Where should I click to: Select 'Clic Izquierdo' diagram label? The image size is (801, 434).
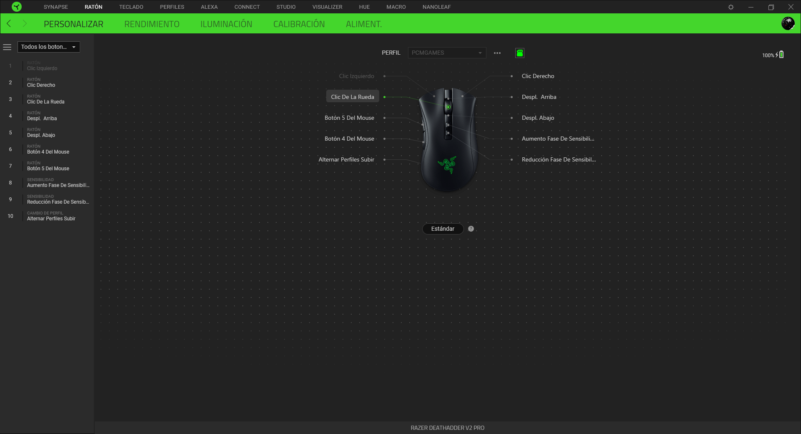[x=357, y=76]
